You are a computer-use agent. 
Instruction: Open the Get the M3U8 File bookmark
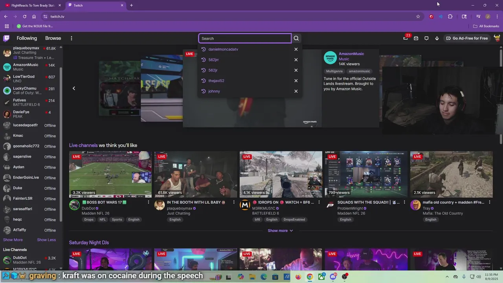[x=35, y=26]
